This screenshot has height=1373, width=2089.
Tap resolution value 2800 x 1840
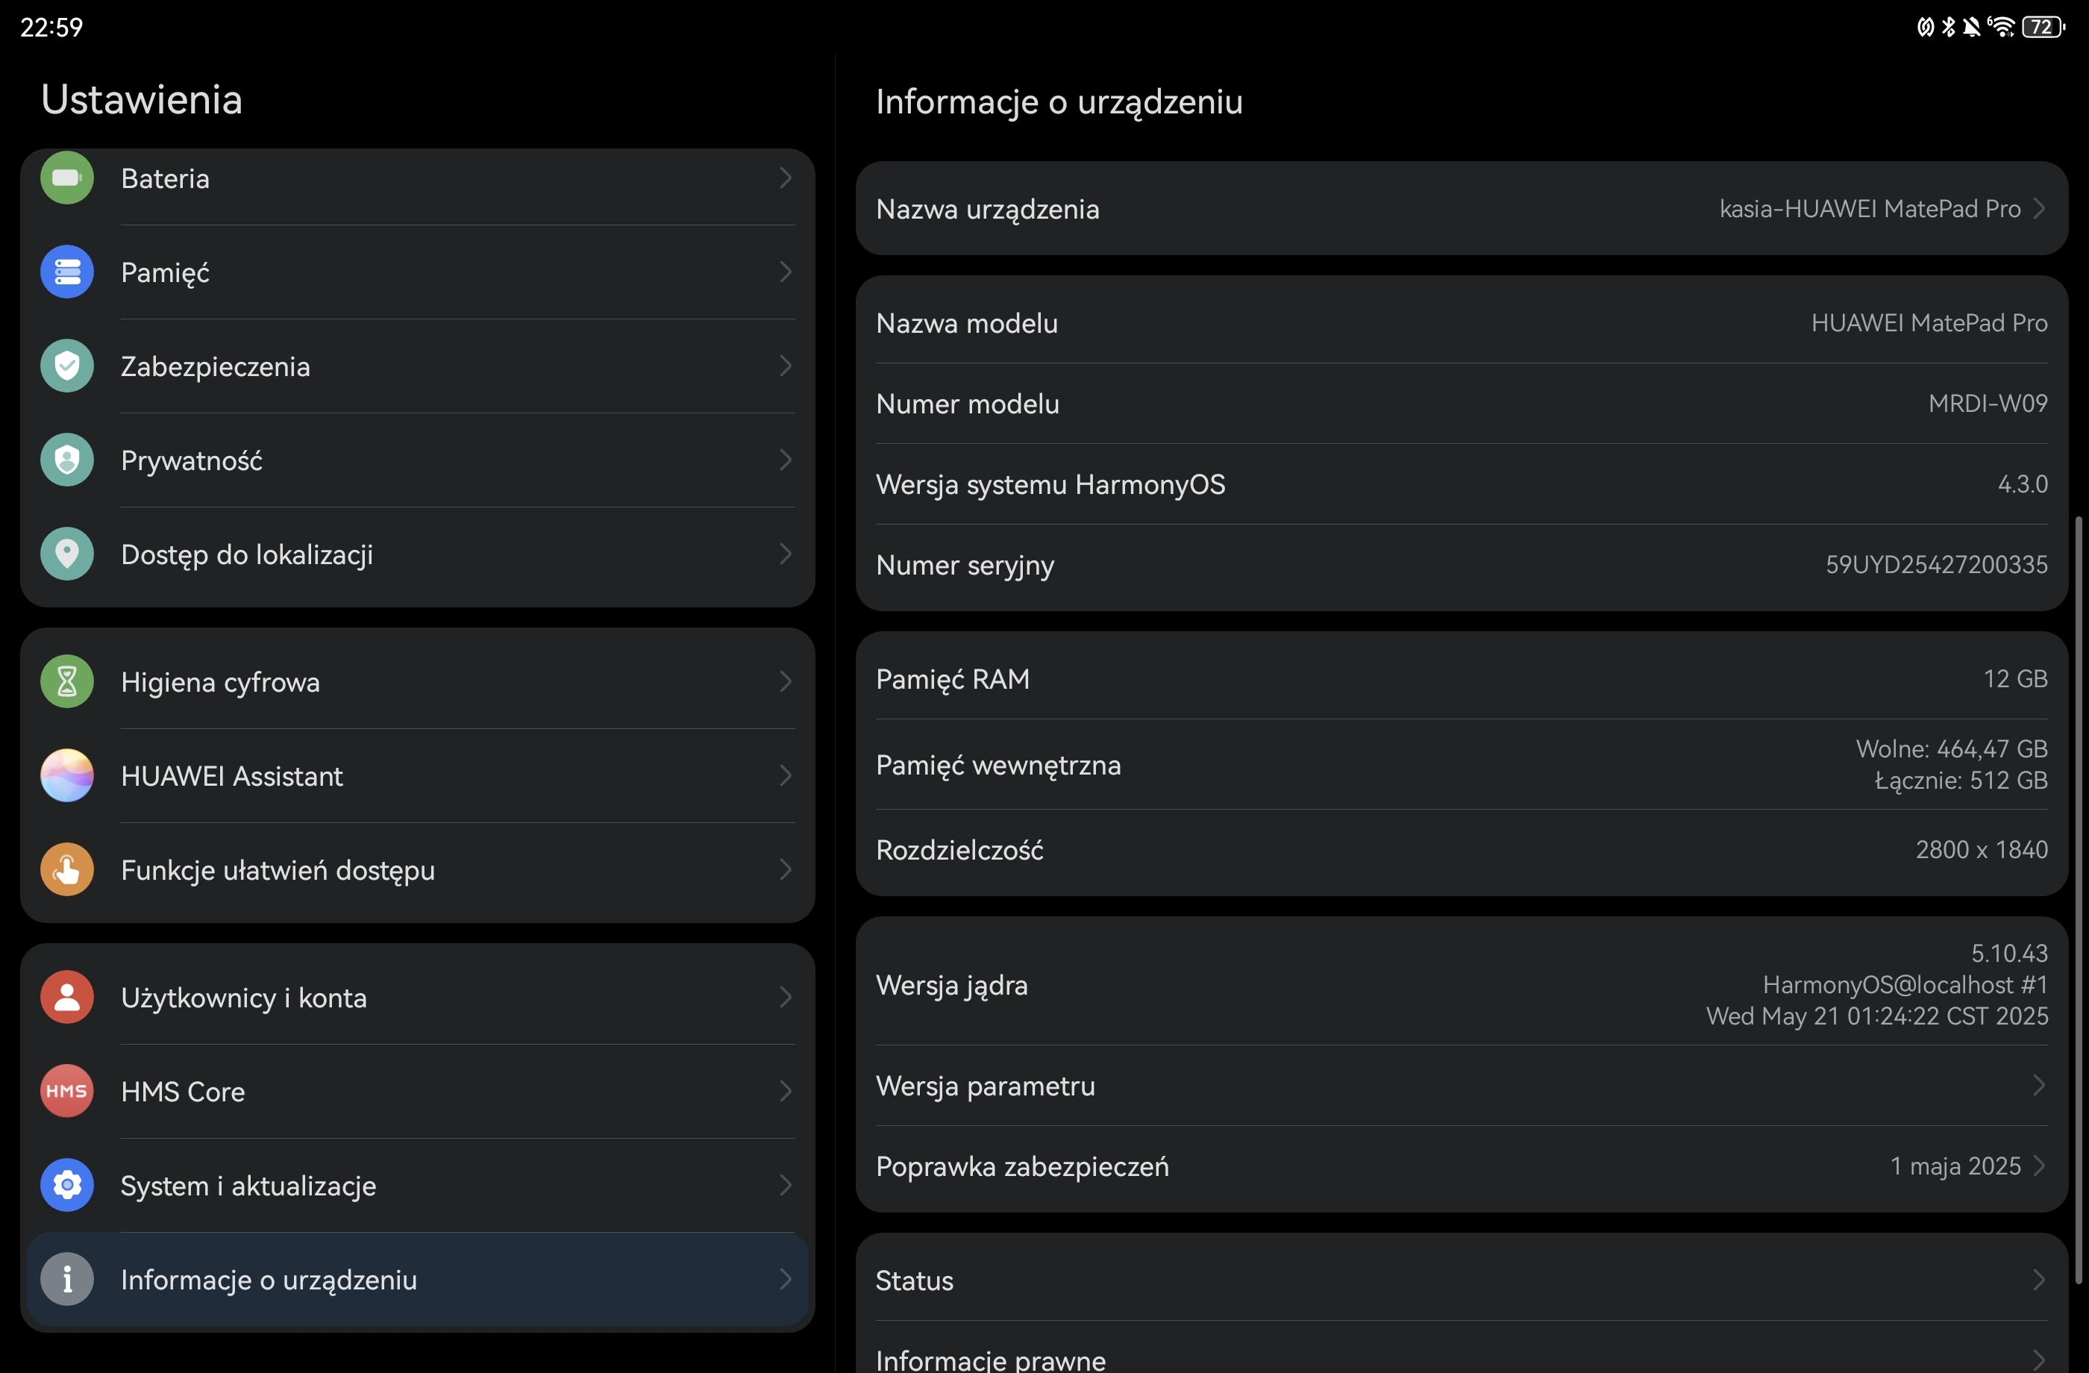[1981, 850]
